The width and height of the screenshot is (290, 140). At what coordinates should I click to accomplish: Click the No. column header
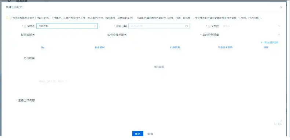[x=43, y=48]
